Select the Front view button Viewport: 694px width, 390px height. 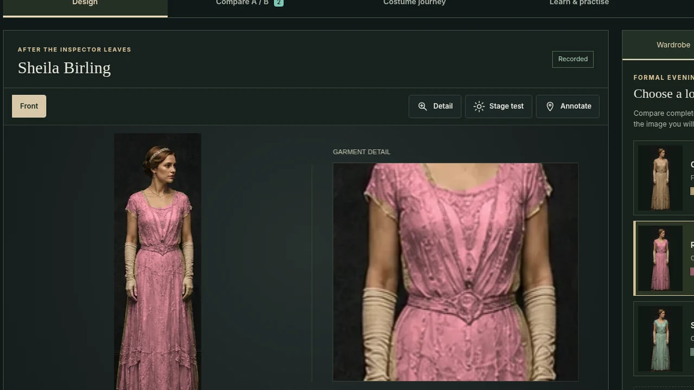[29, 106]
